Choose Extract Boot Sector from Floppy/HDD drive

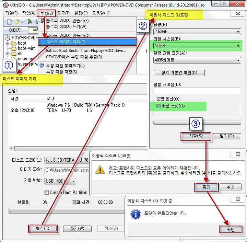[x=86, y=50]
